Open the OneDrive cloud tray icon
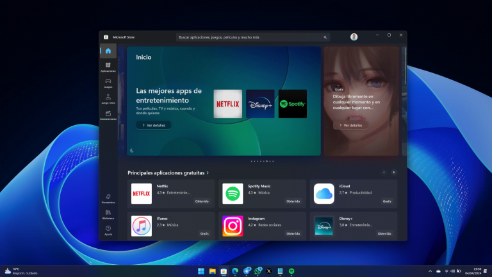 click(438, 271)
